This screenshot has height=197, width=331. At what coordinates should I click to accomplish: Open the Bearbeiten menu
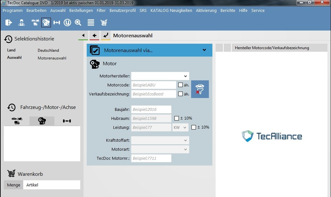tap(36, 11)
